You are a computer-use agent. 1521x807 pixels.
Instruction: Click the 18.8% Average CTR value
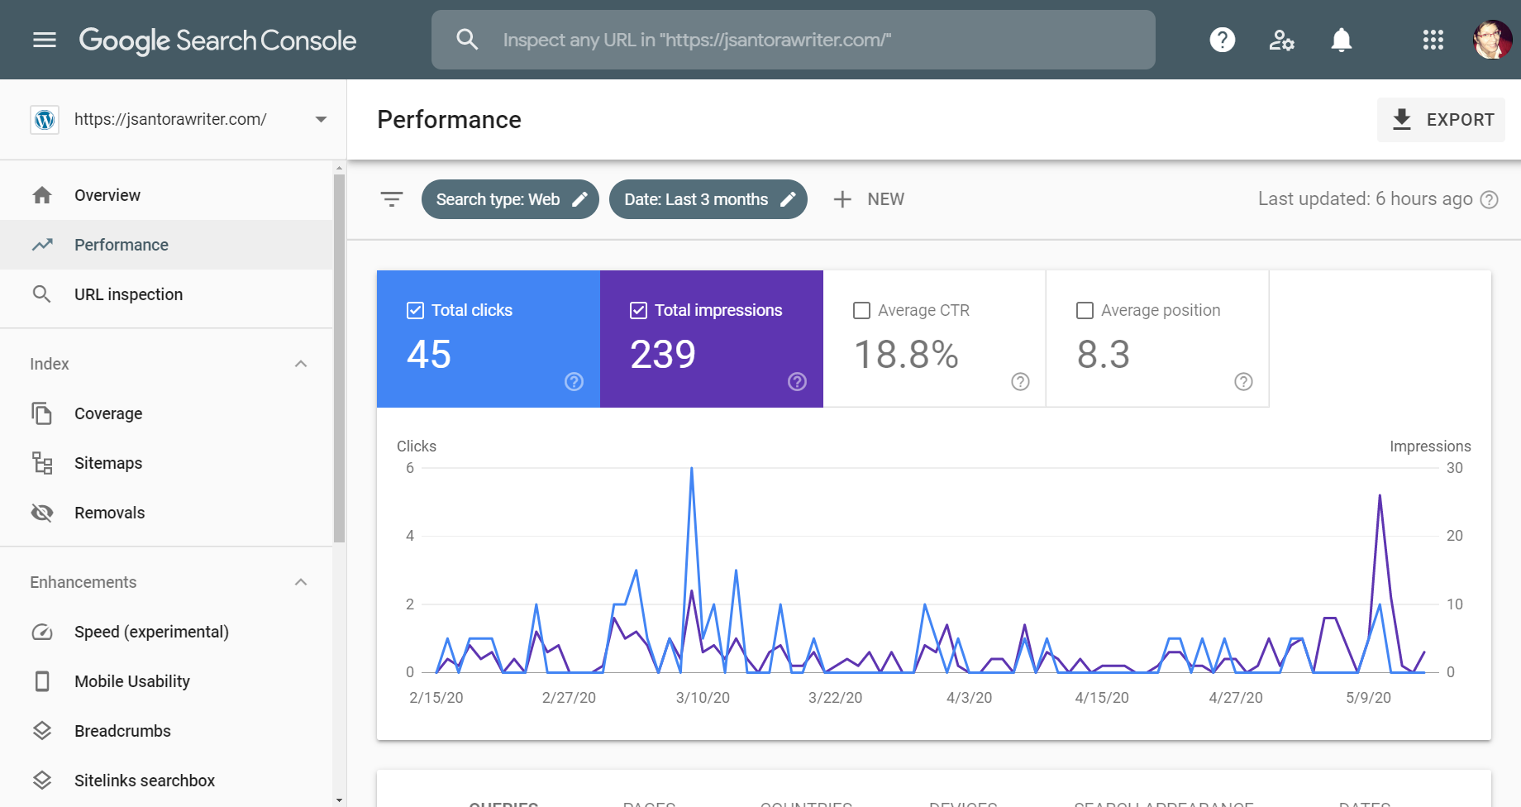pyautogui.click(x=906, y=355)
